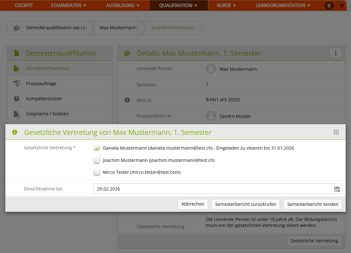Click the favorites star icon
The height and width of the screenshot is (253, 351).
coord(342,5)
